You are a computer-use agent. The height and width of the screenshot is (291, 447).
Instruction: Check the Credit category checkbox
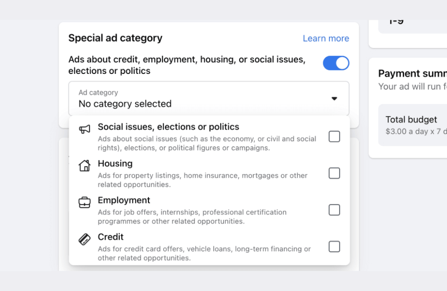pos(334,247)
